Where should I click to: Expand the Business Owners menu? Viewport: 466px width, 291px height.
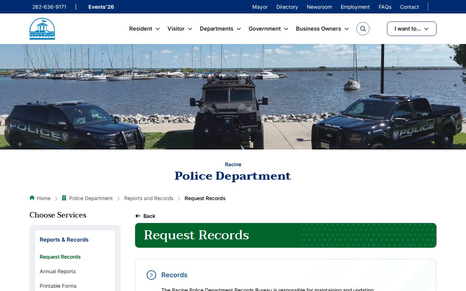(322, 29)
